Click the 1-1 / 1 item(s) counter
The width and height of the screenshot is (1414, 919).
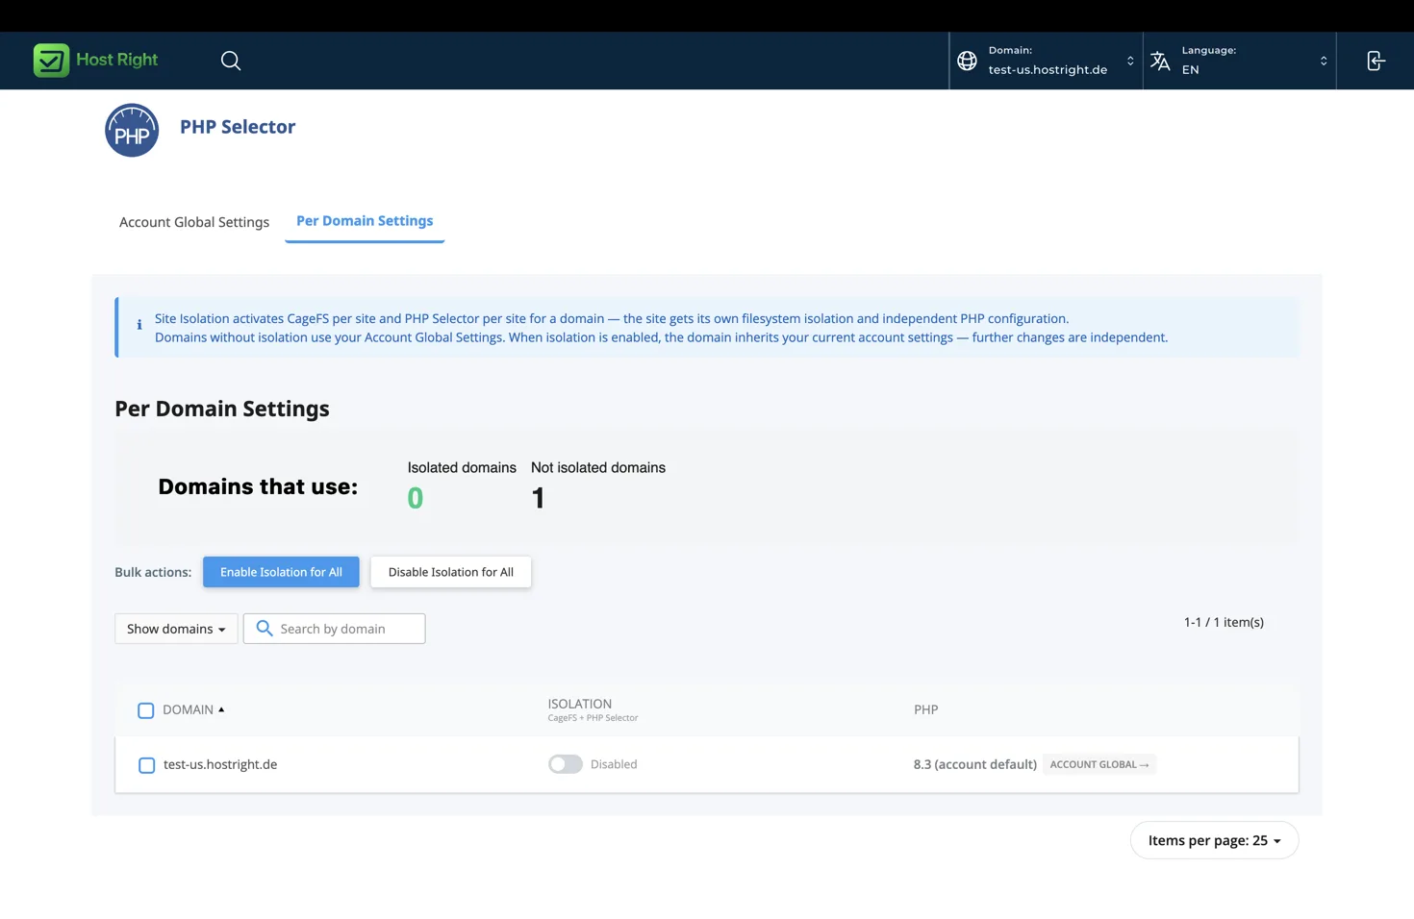click(x=1224, y=622)
